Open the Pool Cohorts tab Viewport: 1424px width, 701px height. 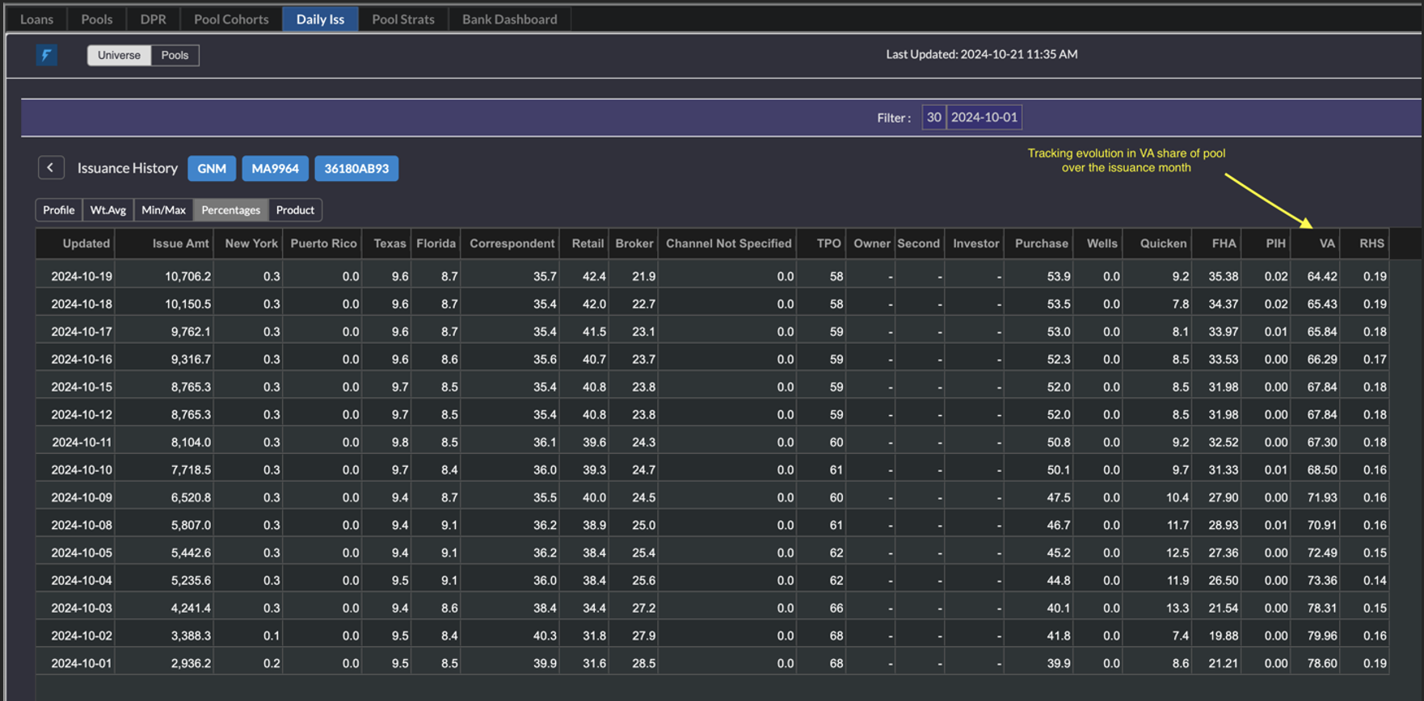pos(231,19)
